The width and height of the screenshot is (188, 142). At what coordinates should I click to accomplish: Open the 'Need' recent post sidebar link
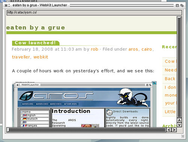tap(171, 70)
